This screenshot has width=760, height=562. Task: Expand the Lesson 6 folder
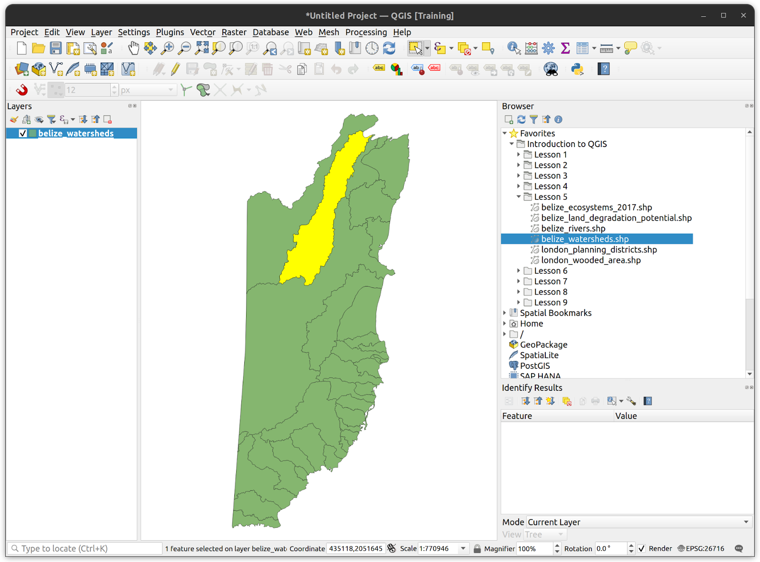pyautogui.click(x=519, y=271)
